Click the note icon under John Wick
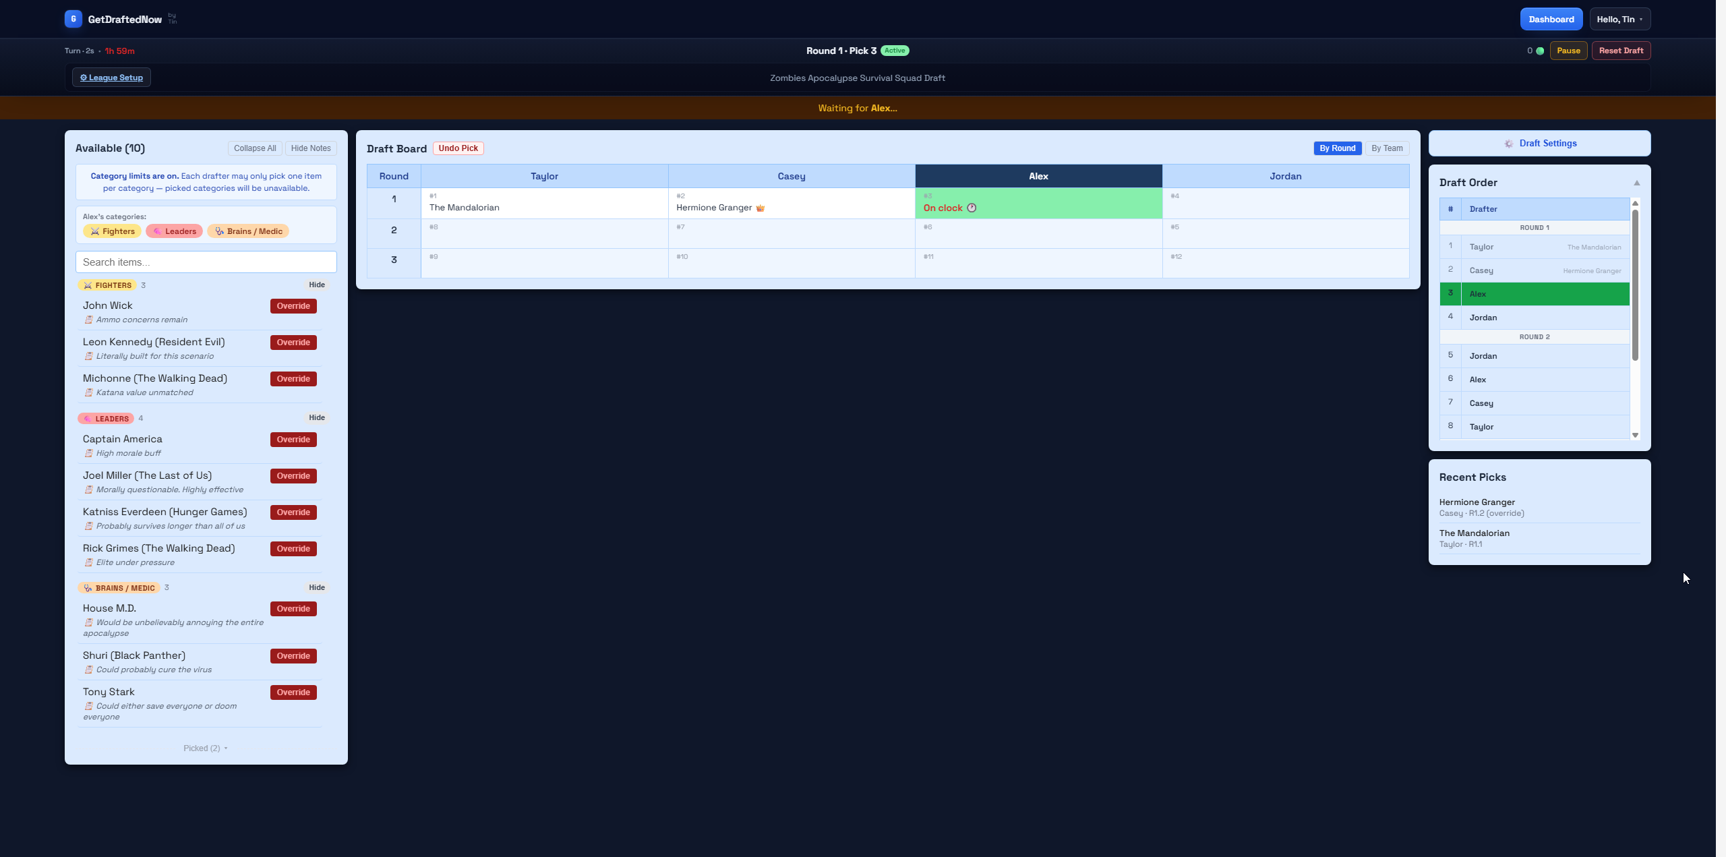Screen dimensions: 1726x857 point(88,320)
